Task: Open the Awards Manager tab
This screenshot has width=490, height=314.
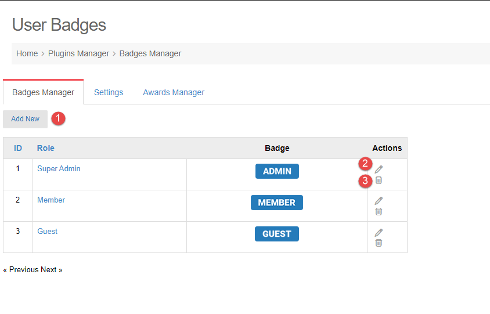Action: pyautogui.click(x=174, y=92)
